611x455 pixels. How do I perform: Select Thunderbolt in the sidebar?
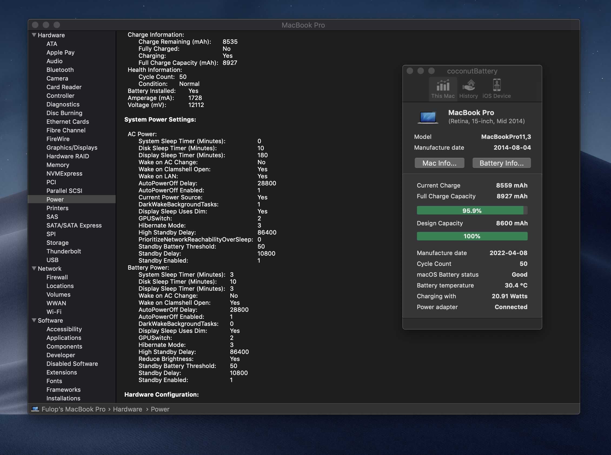(x=64, y=251)
